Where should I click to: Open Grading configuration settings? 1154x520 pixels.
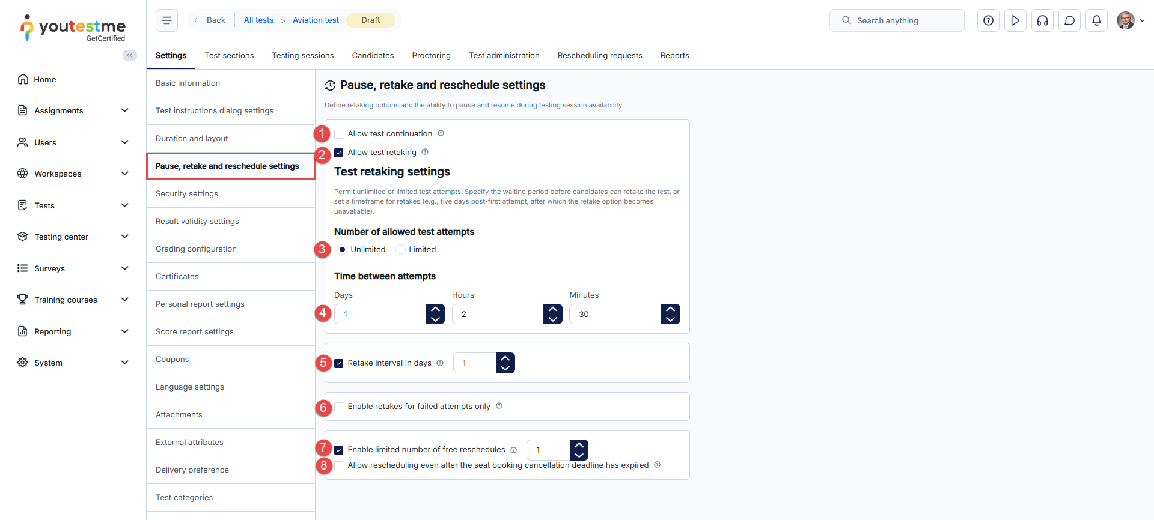231,249
